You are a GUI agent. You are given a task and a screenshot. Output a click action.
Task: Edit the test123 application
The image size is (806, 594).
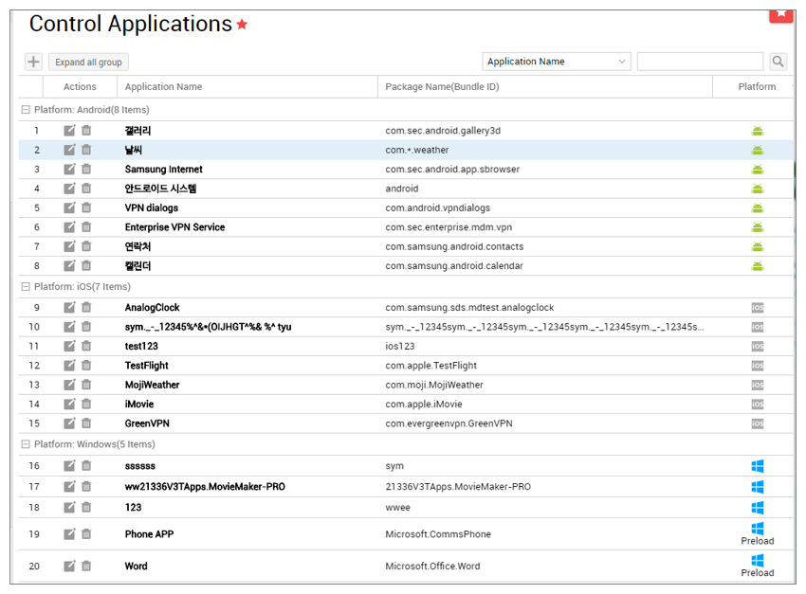tap(69, 346)
